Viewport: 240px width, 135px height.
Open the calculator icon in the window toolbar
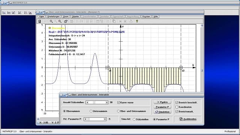point(40,21)
